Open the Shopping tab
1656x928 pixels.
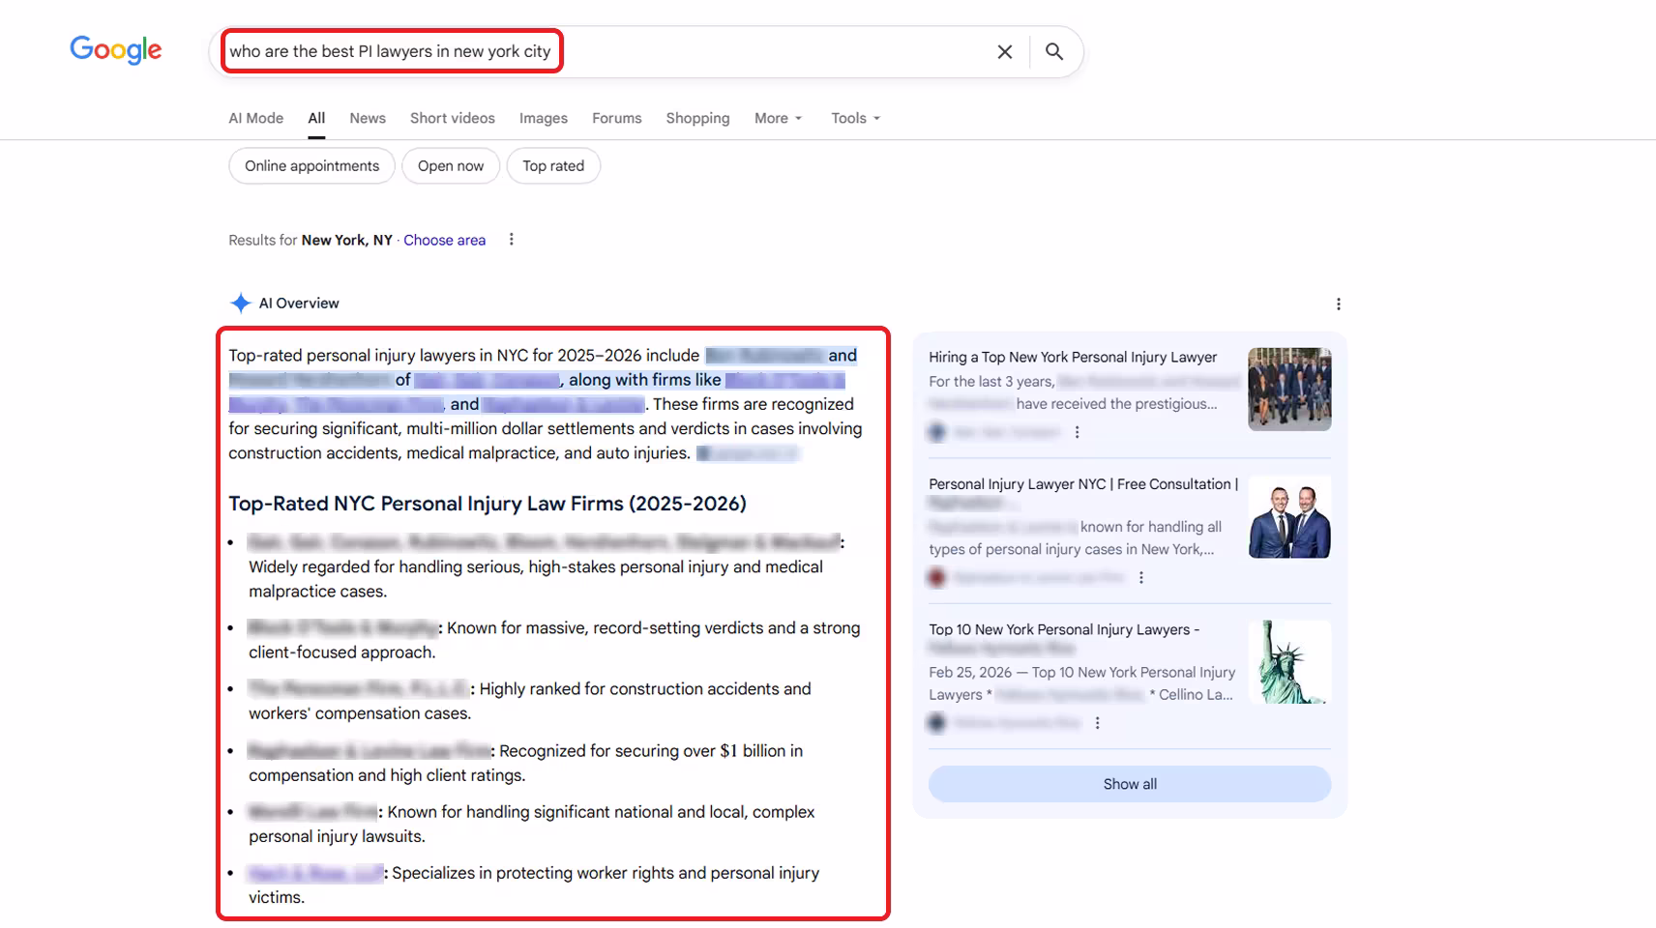point(697,118)
